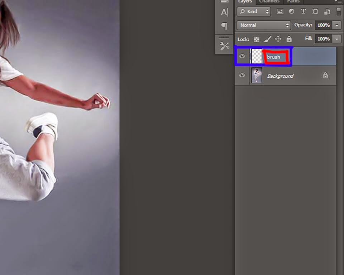This screenshot has width=344, height=275.
Task: Click the brush layer name
Action: click(x=273, y=57)
